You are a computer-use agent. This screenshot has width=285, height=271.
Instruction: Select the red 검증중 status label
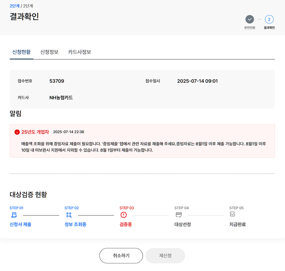[x=125, y=224]
